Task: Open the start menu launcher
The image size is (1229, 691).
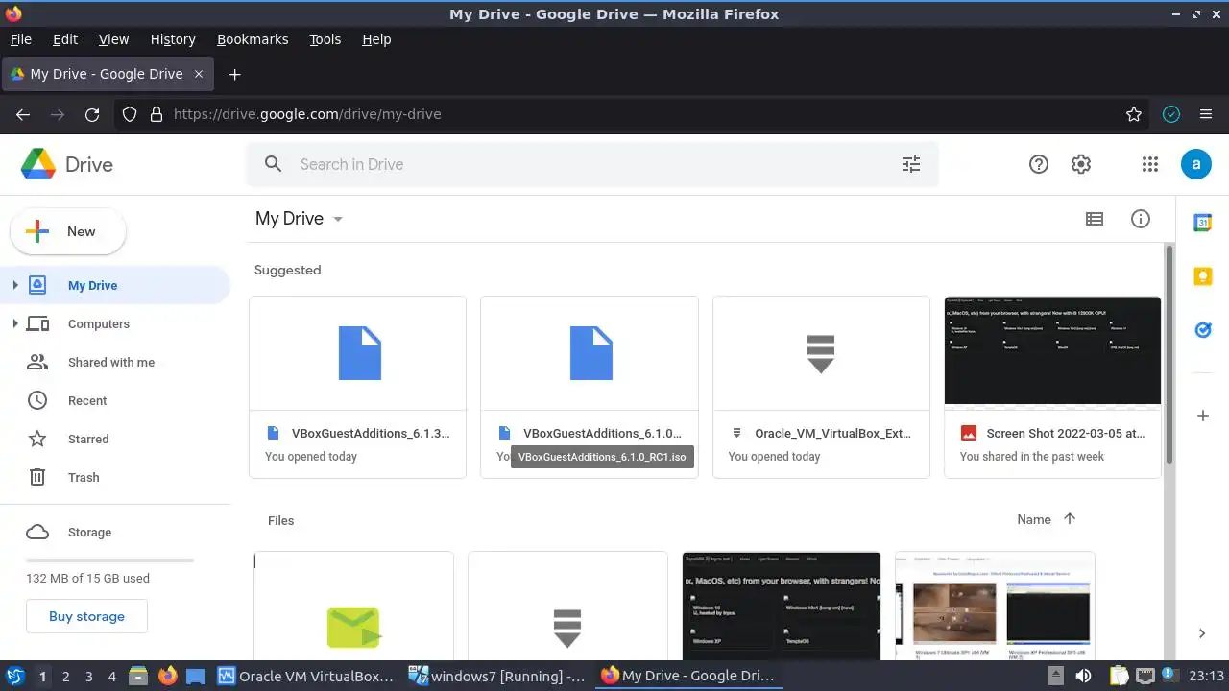Action: pyautogui.click(x=14, y=676)
